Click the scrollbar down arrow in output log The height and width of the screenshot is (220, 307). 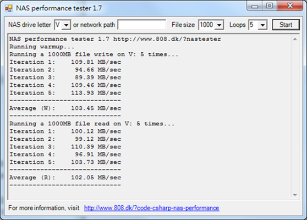295,195
